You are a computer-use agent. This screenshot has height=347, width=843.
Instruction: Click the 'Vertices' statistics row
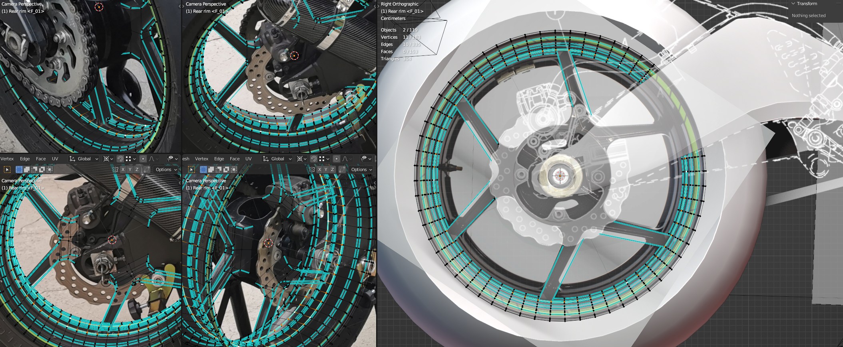point(401,37)
